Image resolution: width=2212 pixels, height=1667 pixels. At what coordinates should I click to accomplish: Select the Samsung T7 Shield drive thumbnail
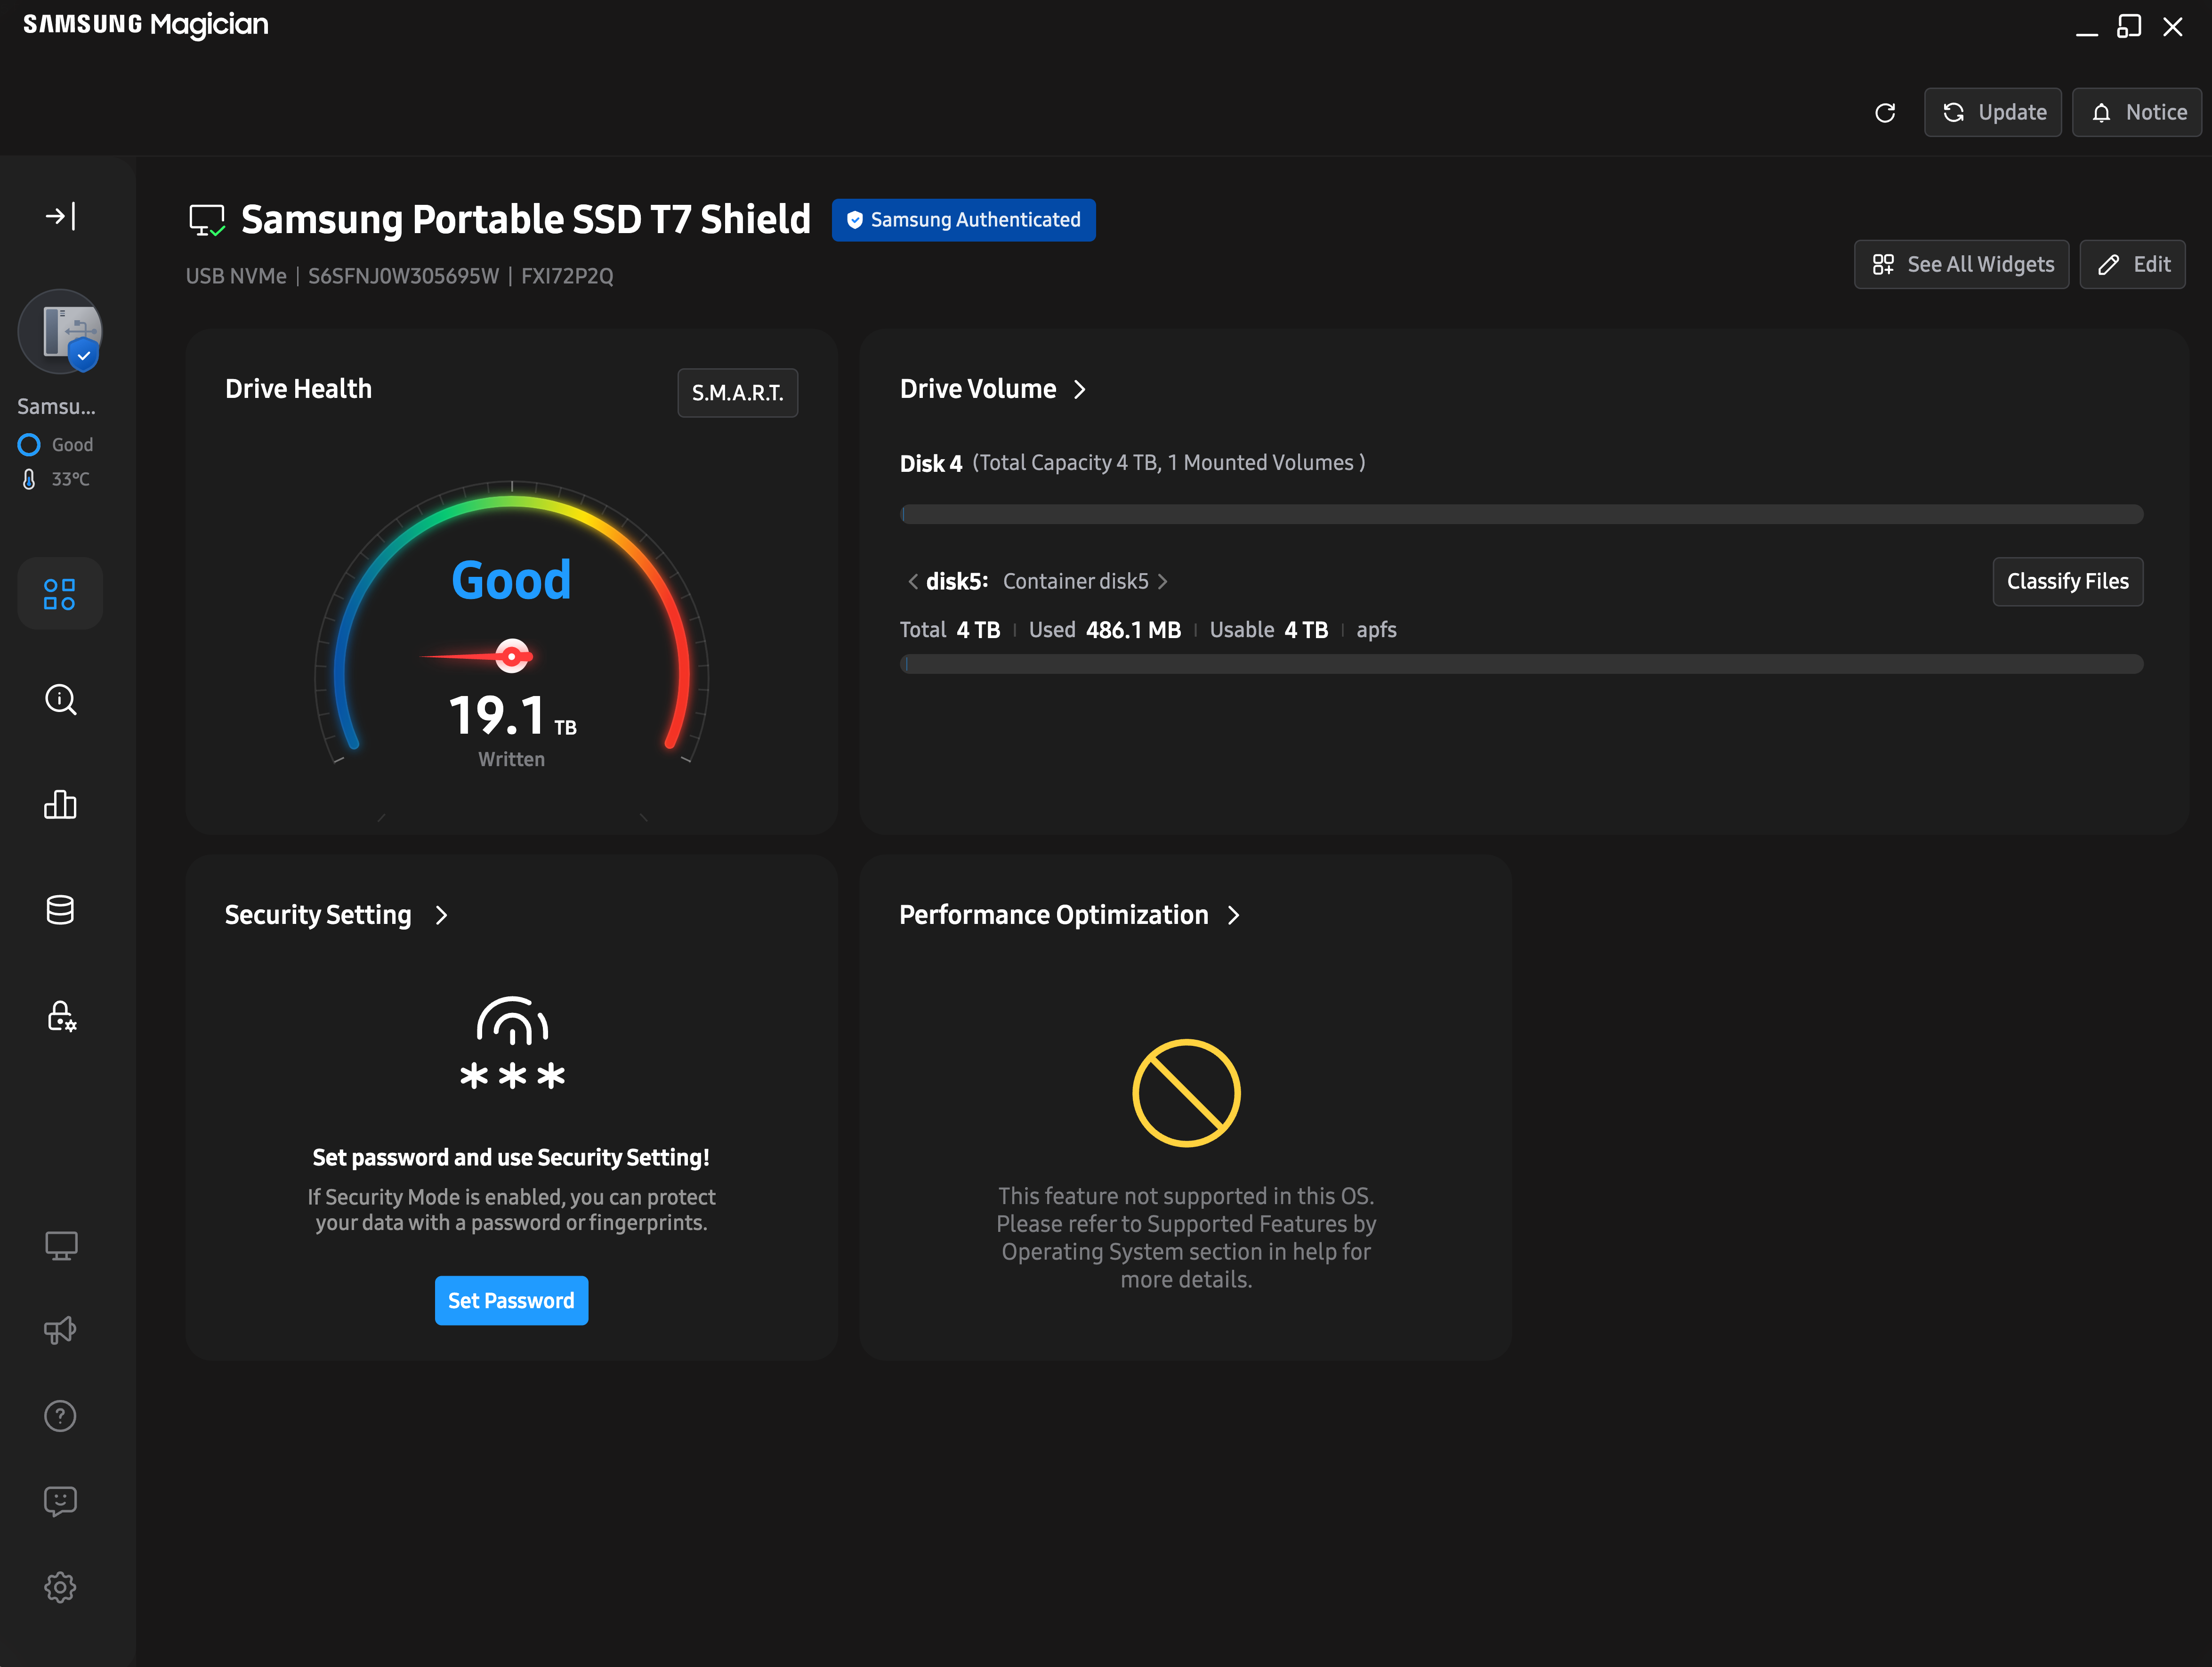[60, 331]
